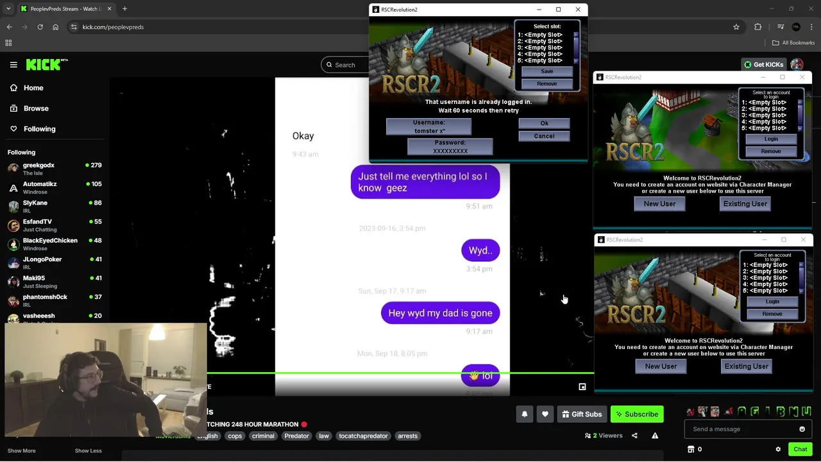
Task: Report the stream with warning icon
Action: coord(655,435)
